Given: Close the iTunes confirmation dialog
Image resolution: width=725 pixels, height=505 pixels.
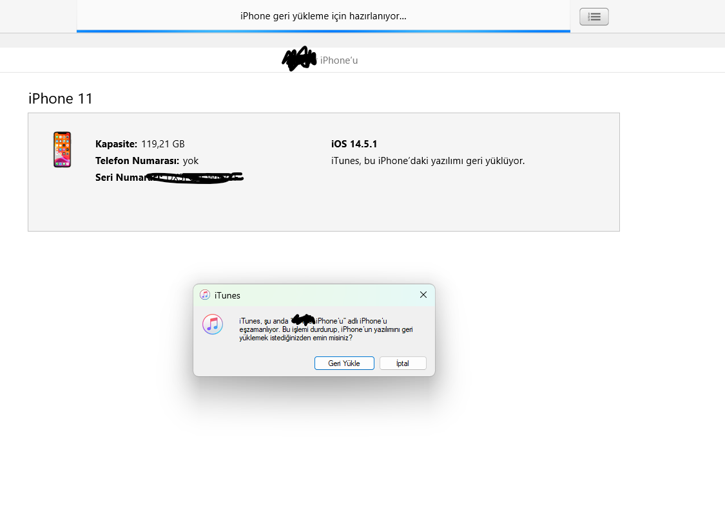Looking at the screenshot, I should coord(423,295).
